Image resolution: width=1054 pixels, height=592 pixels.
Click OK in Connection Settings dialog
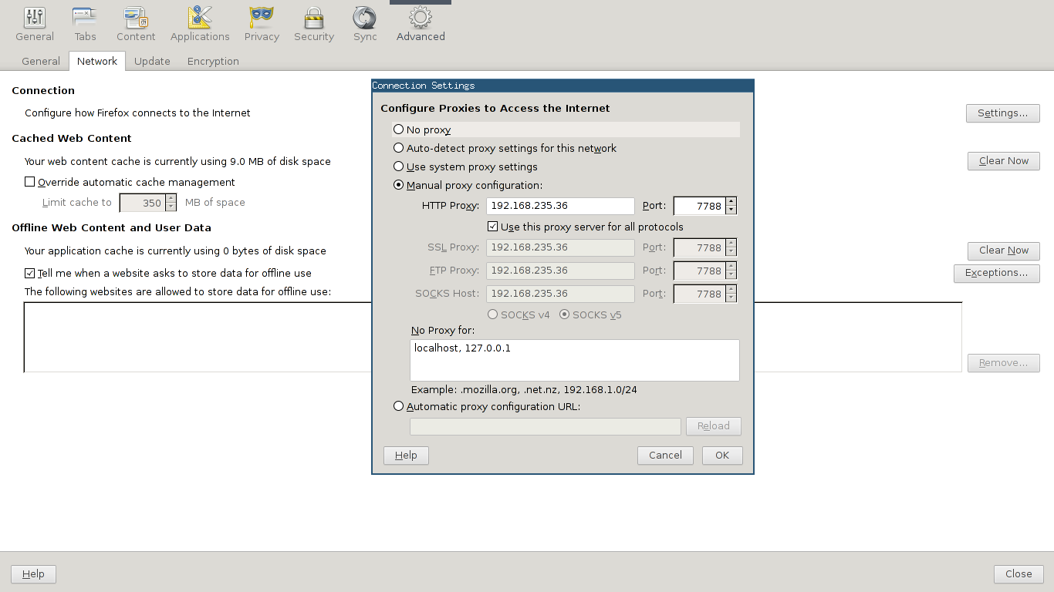tap(722, 456)
